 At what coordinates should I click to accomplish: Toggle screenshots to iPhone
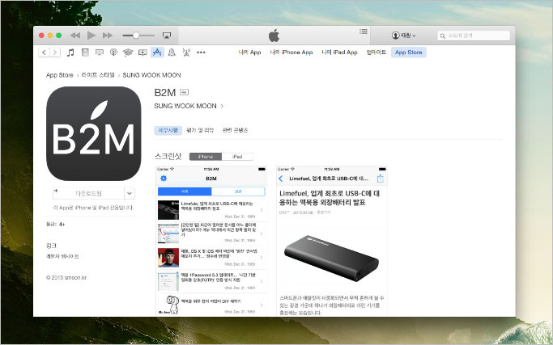pyautogui.click(x=206, y=157)
